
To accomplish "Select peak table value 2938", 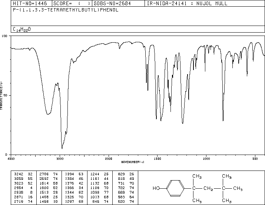I will pos(19,192).
